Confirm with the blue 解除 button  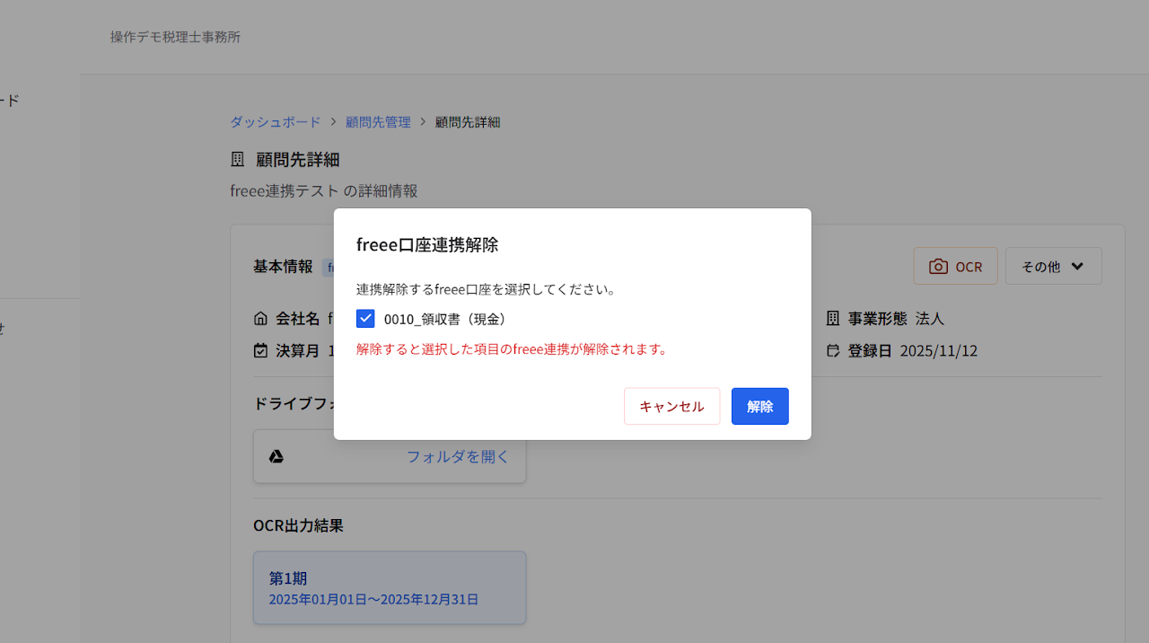point(759,406)
